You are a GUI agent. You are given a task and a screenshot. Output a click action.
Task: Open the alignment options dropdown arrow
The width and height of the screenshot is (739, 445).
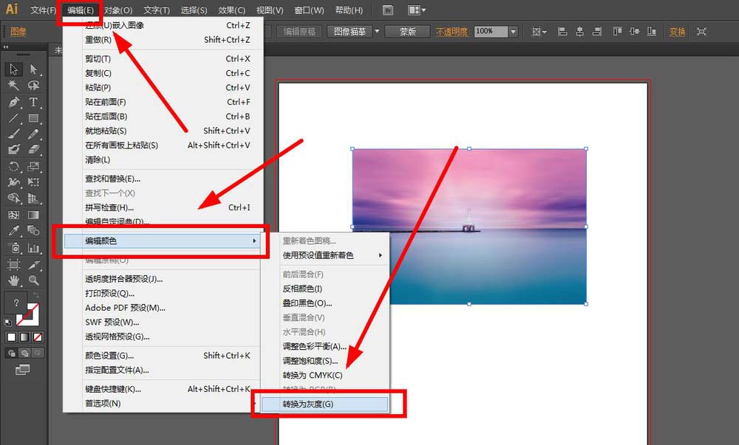click(x=544, y=31)
